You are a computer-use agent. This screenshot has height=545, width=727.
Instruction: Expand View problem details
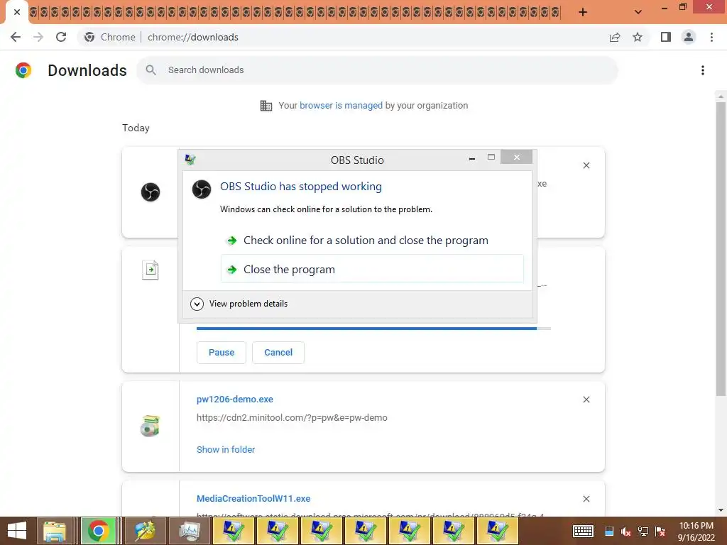239,304
